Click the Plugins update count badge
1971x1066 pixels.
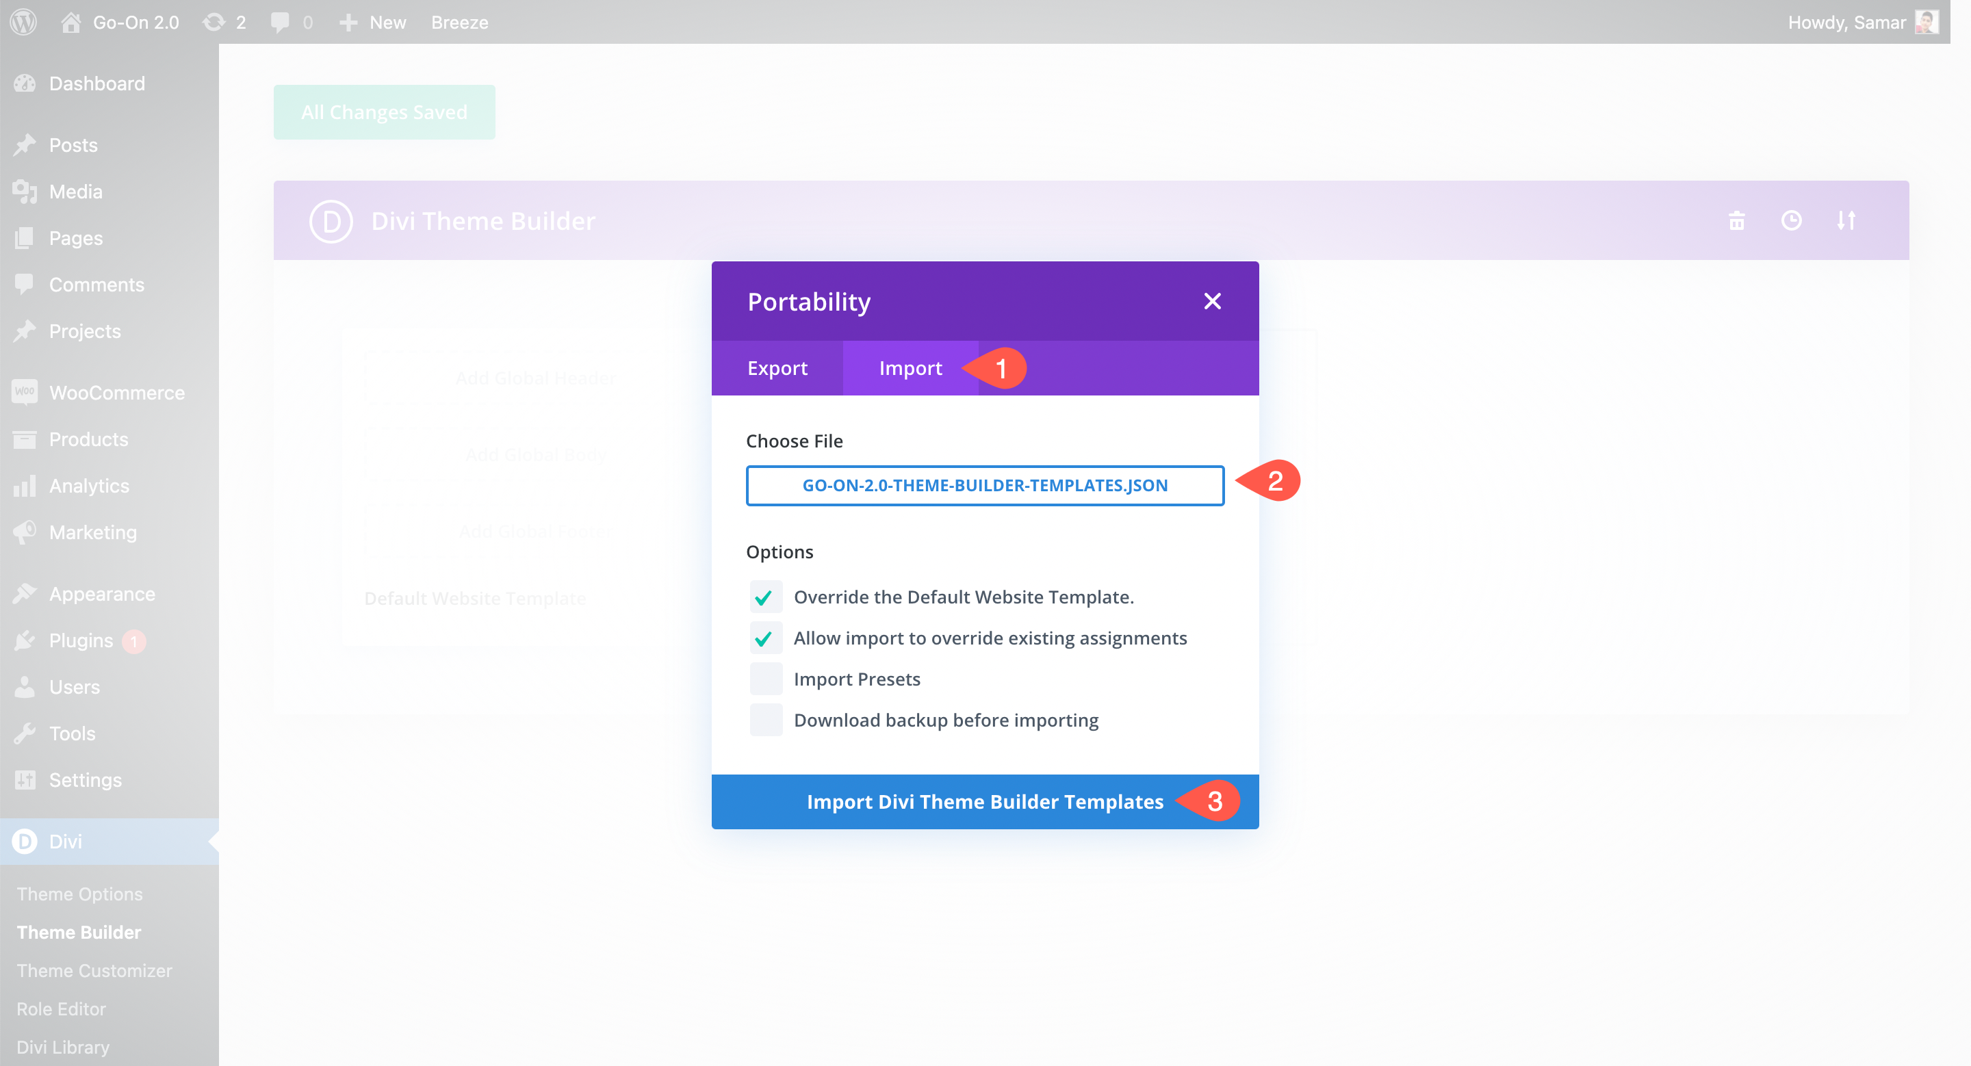134,641
